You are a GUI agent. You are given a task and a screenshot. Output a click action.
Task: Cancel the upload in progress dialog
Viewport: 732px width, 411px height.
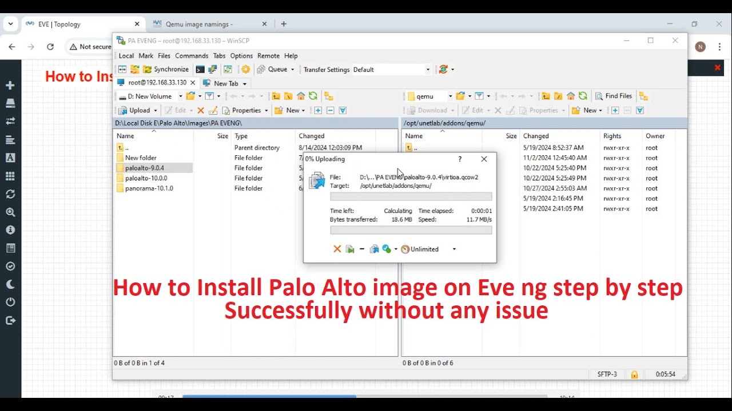[x=337, y=249]
